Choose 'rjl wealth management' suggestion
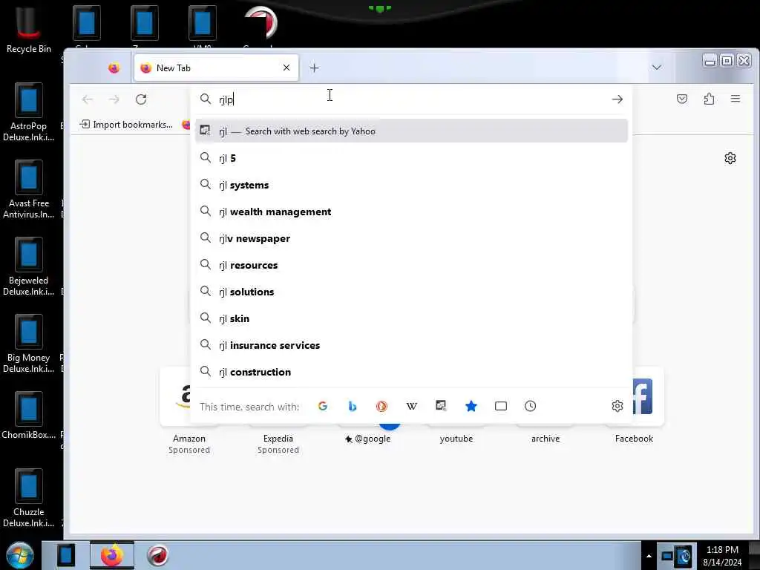The height and width of the screenshot is (570, 760). [411, 212]
